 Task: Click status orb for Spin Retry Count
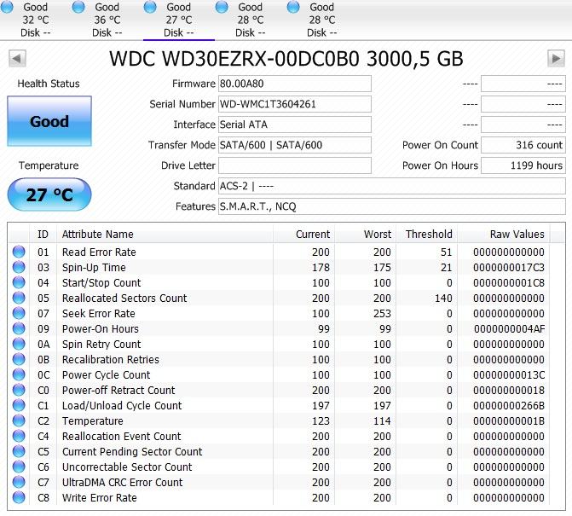pyautogui.click(x=19, y=344)
